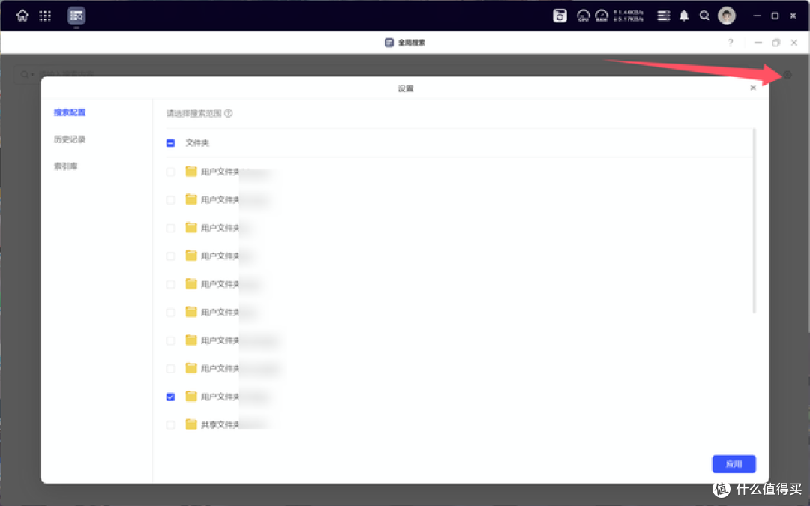
Task: Open the backup/sync status icon
Action: (560, 16)
